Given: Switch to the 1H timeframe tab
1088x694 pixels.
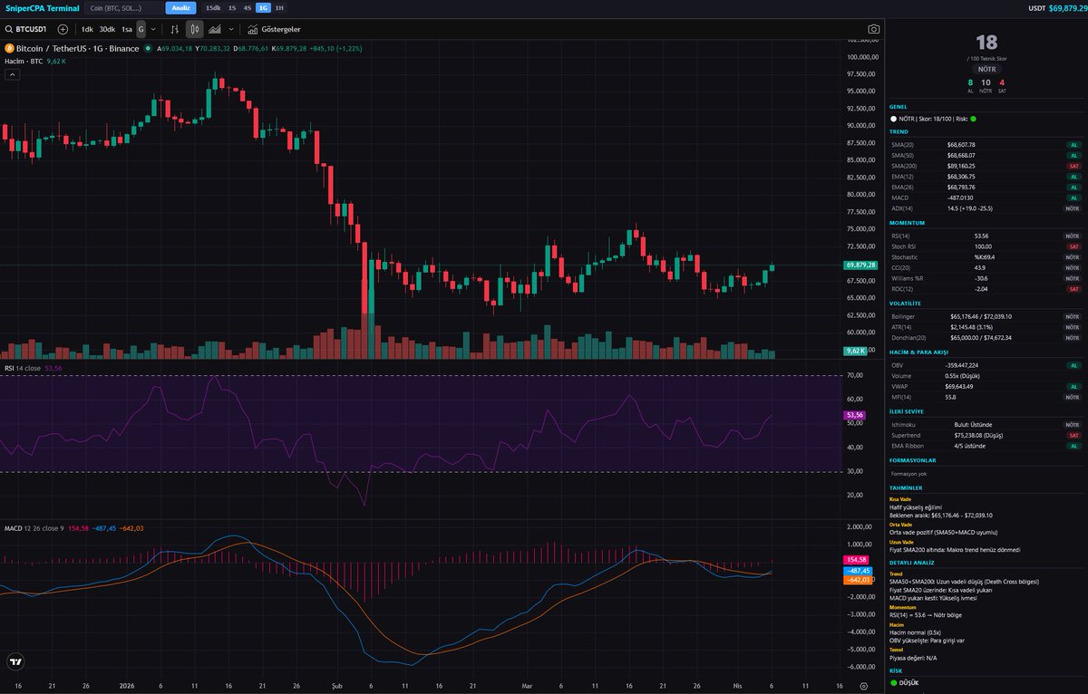Looking at the screenshot, I should 279,8.
